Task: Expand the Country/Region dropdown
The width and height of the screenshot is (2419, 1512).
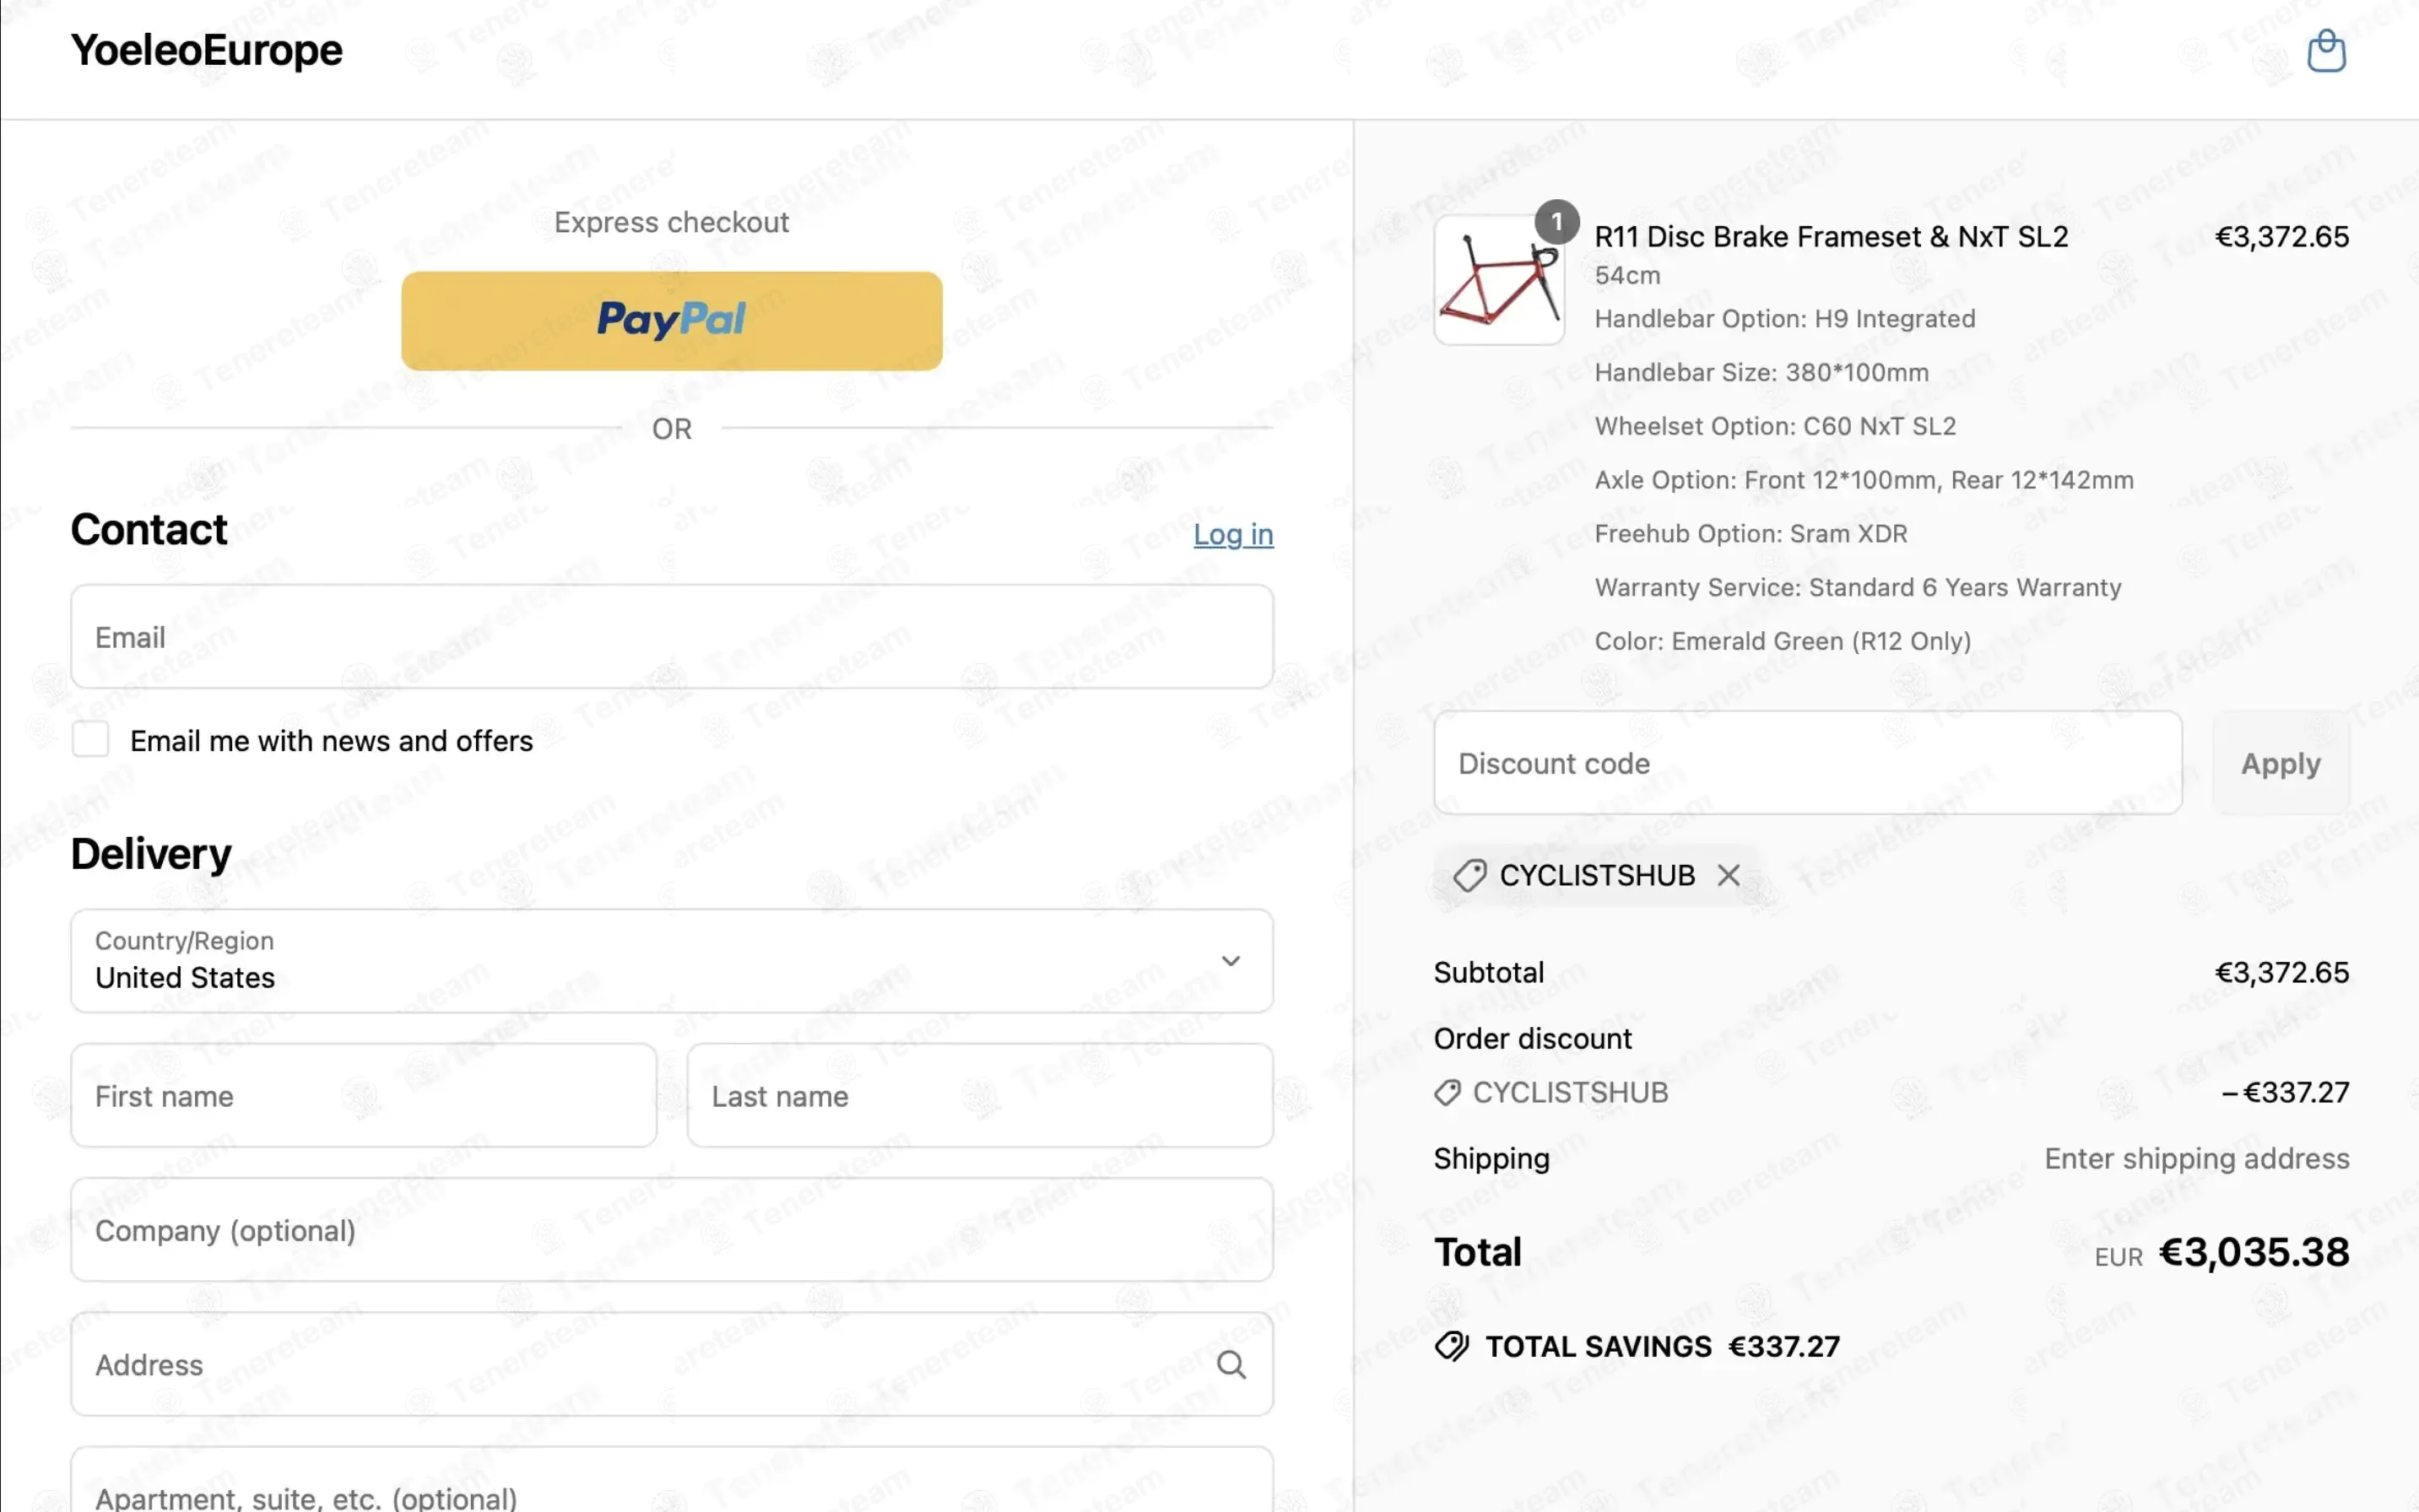Action: [671, 960]
